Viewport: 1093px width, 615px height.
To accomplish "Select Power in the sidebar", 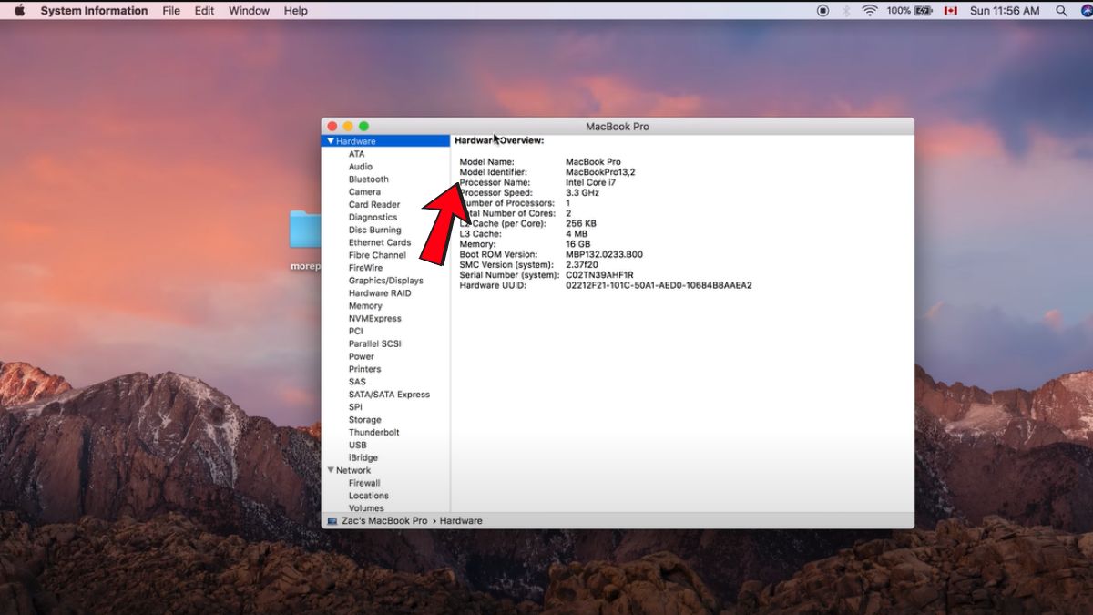I will coord(362,357).
